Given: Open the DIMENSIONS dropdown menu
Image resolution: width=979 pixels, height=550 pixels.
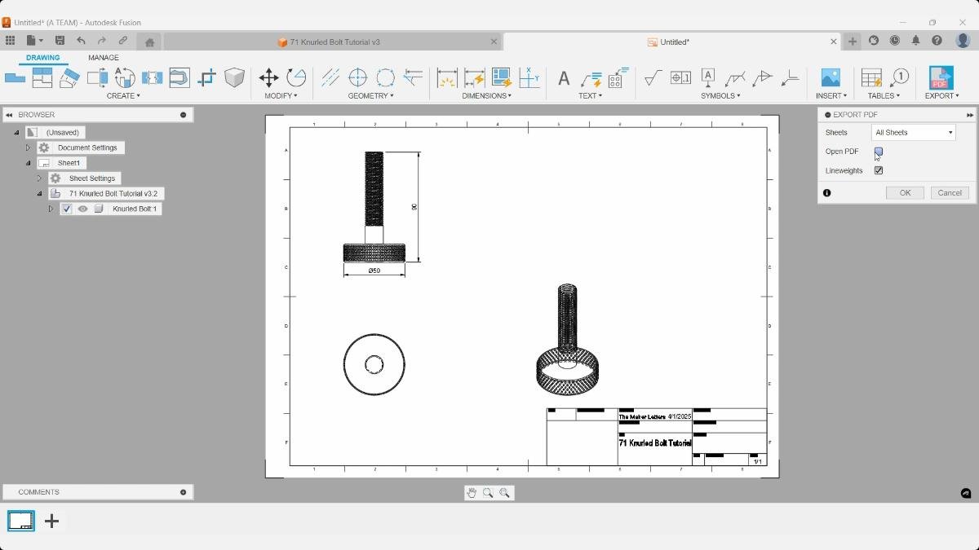Looking at the screenshot, I should (x=487, y=95).
